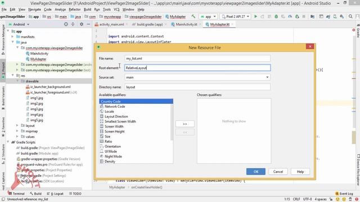Image resolution: width=360 pixels, height=202 pixels.
Task: Click the collapse all icon in Project panel
Action: (x=73, y=24)
